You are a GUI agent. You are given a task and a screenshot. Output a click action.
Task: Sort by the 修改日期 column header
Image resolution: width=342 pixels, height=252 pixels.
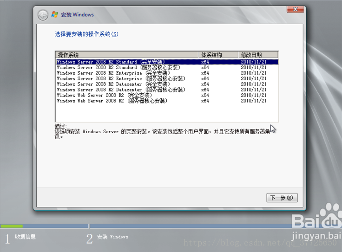coord(258,55)
